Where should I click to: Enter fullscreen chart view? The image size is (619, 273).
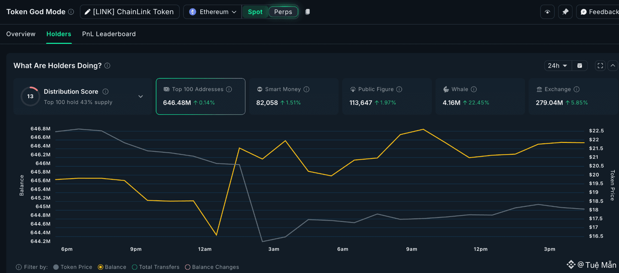pyautogui.click(x=600, y=66)
